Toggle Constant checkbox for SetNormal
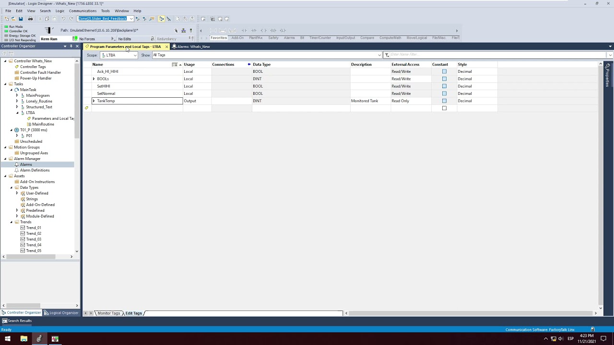The width and height of the screenshot is (614, 345). (444, 93)
